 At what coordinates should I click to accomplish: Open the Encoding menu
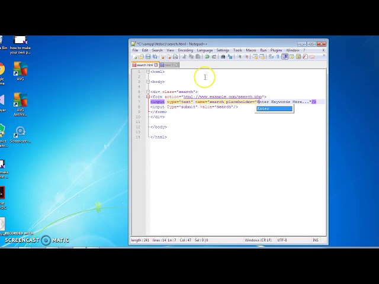tap(185, 50)
